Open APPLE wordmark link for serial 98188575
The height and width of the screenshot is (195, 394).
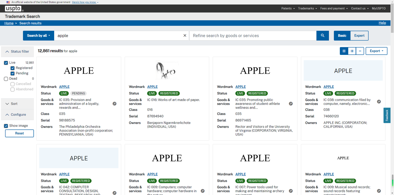click(64, 87)
